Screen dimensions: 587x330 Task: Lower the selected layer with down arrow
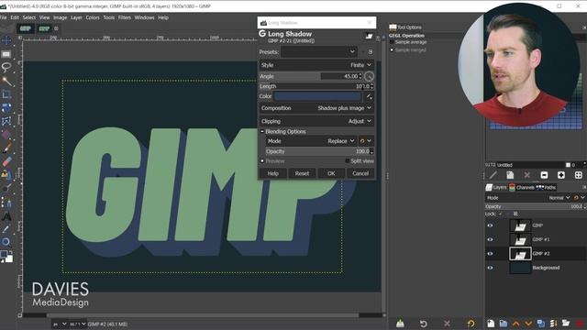[528, 324]
